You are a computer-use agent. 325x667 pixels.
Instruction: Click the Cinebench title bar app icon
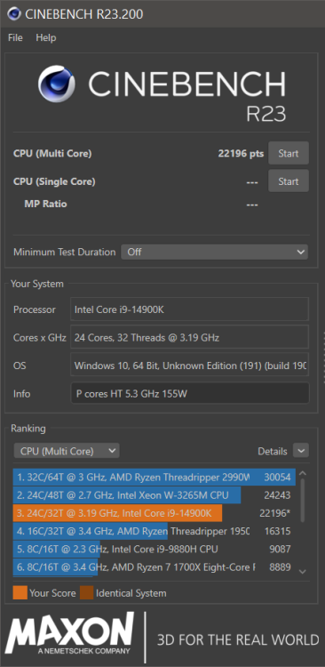click(x=14, y=14)
